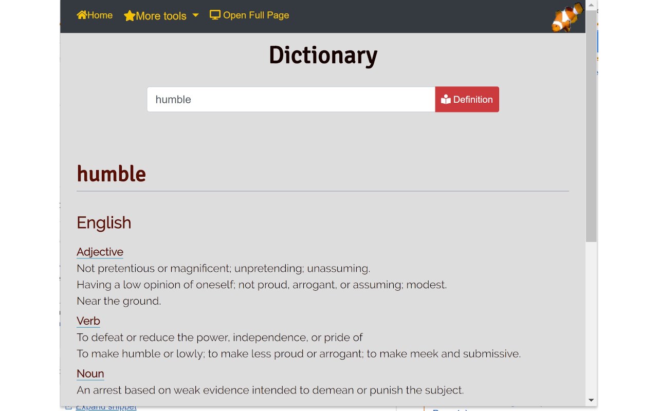Open the Noun part-of-speech link
This screenshot has width=658, height=411.
pyautogui.click(x=90, y=373)
